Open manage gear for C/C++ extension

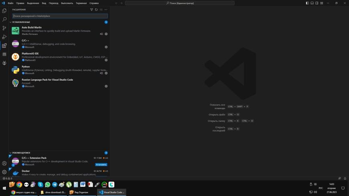[106, 47]
